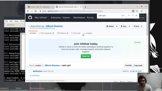This screenshot has height=91, width=162.
Task: Click the 'Workspace 1' panel item
Action: tap(5, 88)
